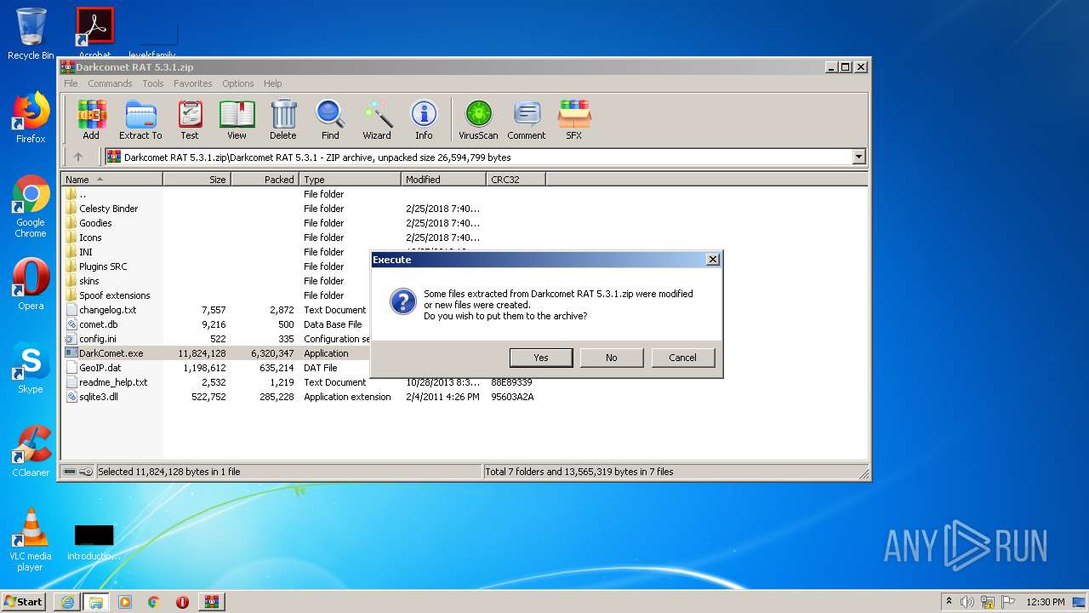
Task: Sort by the Modified column header
Action: click(443, 180)
